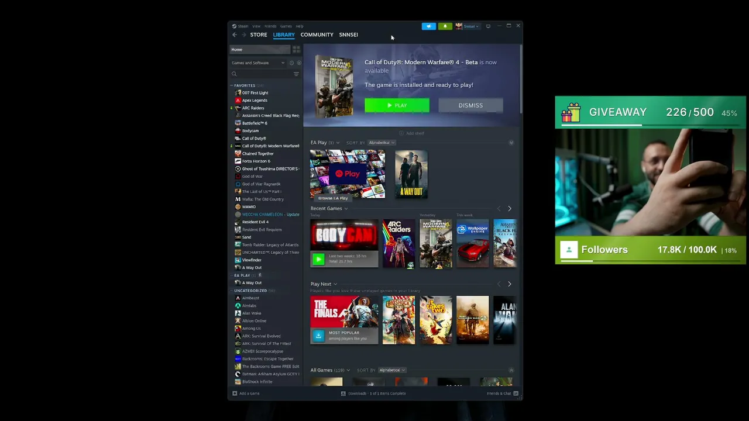Click the Aimlabs sidebar icon
The width and height of the screenshot is (749, 421).
238,306
